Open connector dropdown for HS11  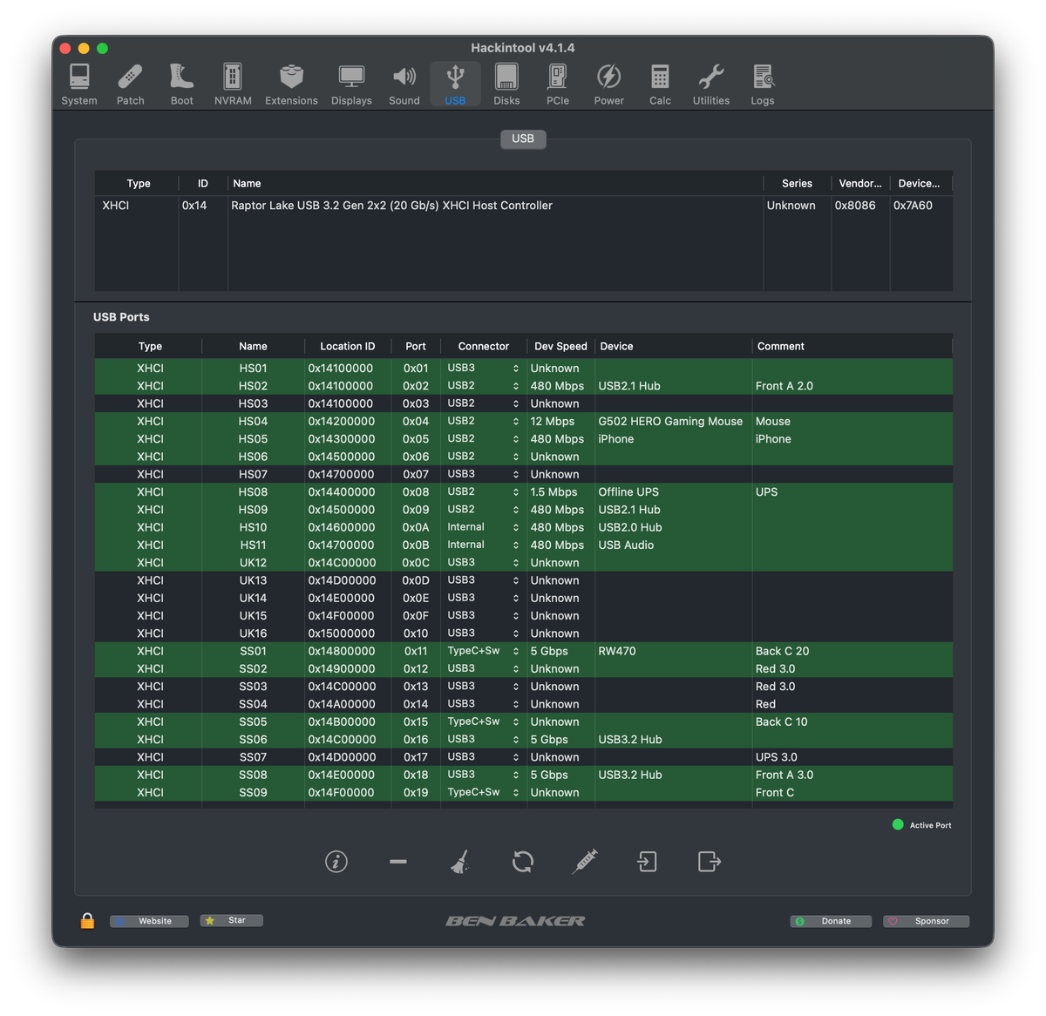484,545
